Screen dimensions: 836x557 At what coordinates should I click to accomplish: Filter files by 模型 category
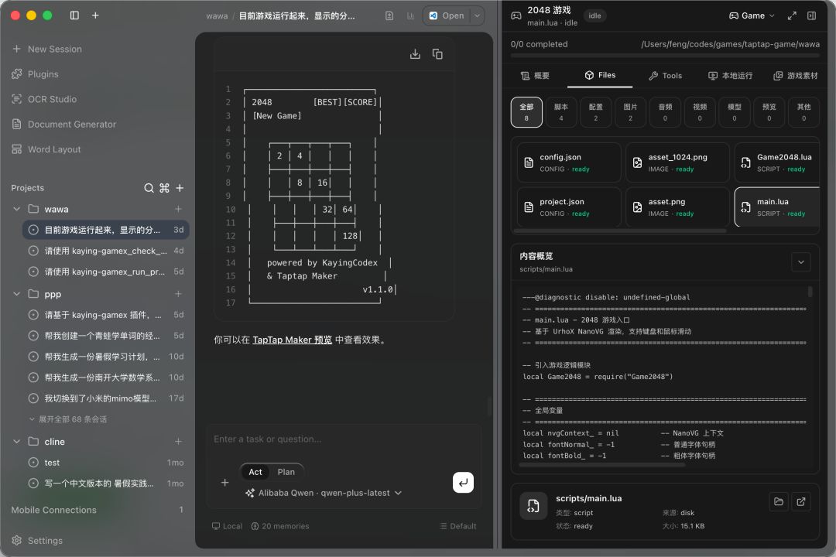[x=734, y=112]
